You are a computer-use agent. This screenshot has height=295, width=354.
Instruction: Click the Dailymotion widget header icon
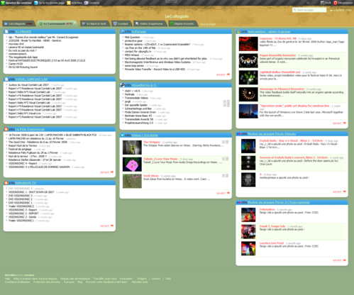[238, 31]
